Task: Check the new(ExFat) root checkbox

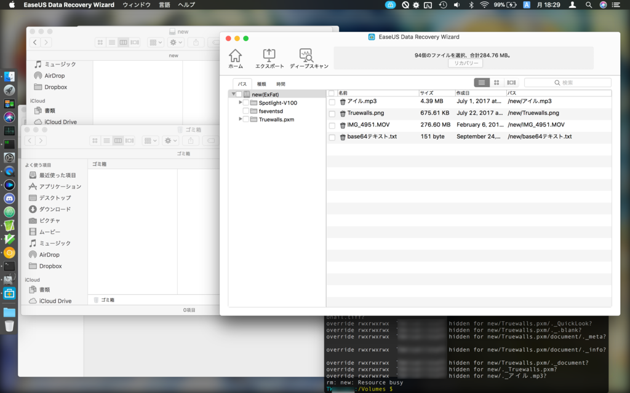Action: pyautogui.click(x=239, y=94)
